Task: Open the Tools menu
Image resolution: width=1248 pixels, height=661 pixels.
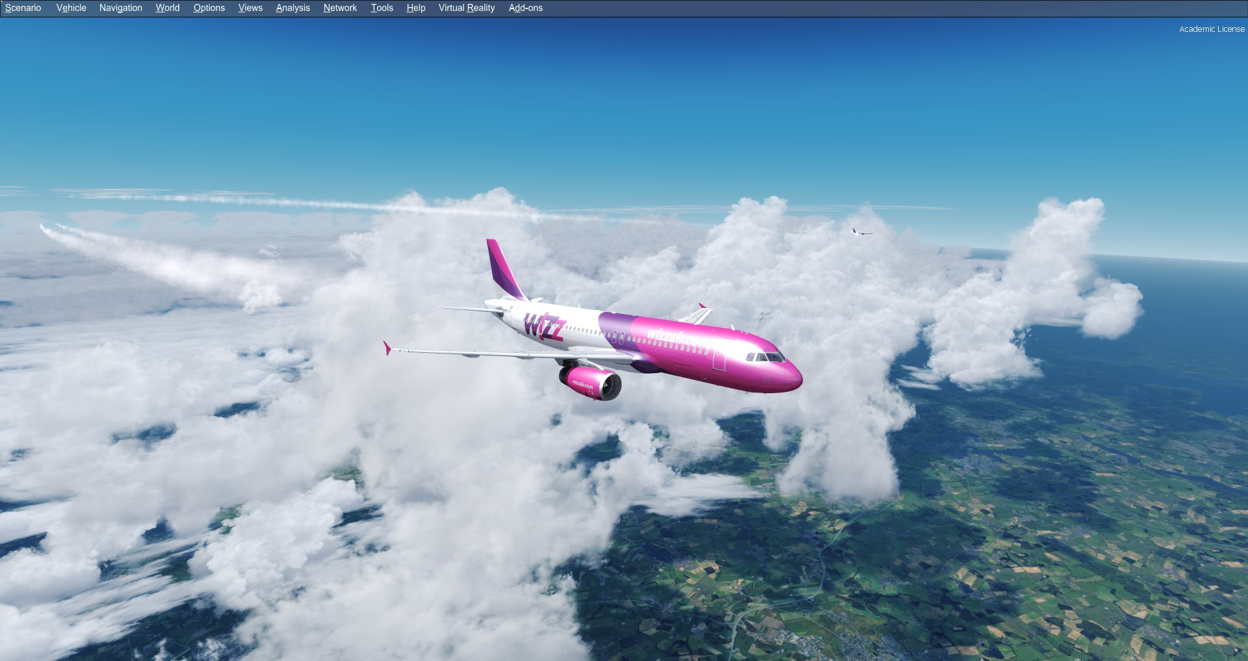Action: 382,8
